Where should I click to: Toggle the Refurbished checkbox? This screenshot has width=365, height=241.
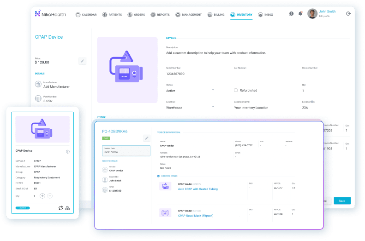pyautogui.click(x=236, y=90)
